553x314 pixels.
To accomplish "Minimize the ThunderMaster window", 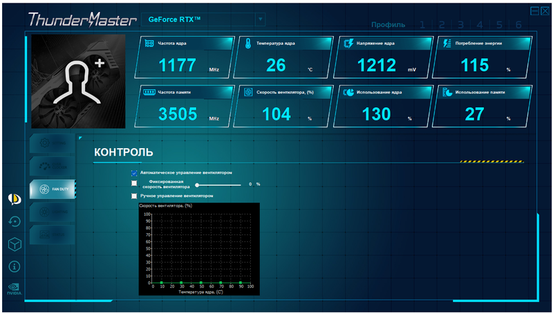I will pos(534,11).
